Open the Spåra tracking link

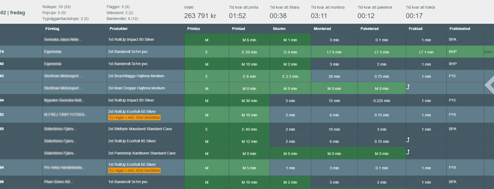[x=489, y=52]
